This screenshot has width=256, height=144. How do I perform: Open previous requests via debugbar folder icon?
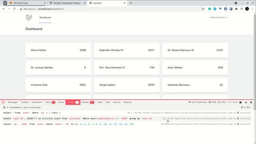[x=240, y=102]
